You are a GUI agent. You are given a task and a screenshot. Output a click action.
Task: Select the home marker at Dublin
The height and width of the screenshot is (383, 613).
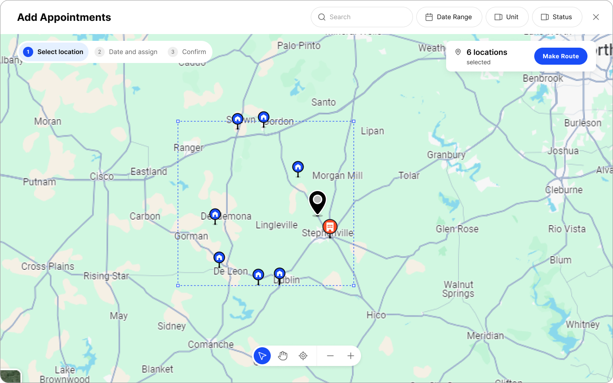280,274
